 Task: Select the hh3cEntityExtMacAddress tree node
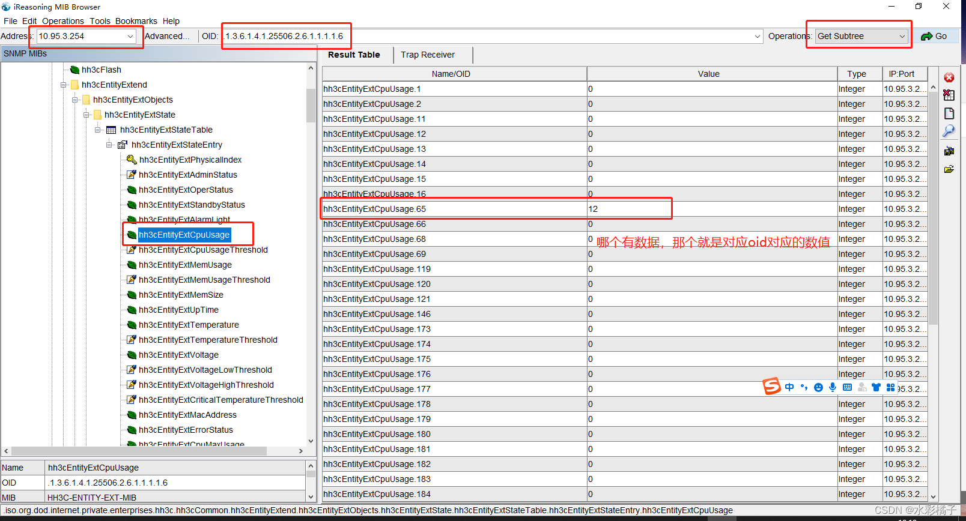[187, 415]
